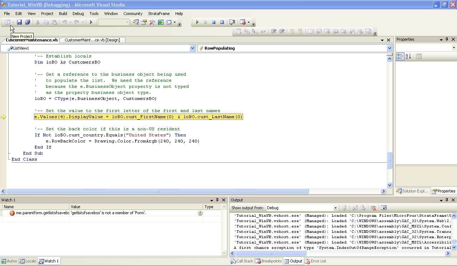Expand the ListView1 class name dropdown
Image resolution: width=457 pixels, height=266 pixels.
192,48
